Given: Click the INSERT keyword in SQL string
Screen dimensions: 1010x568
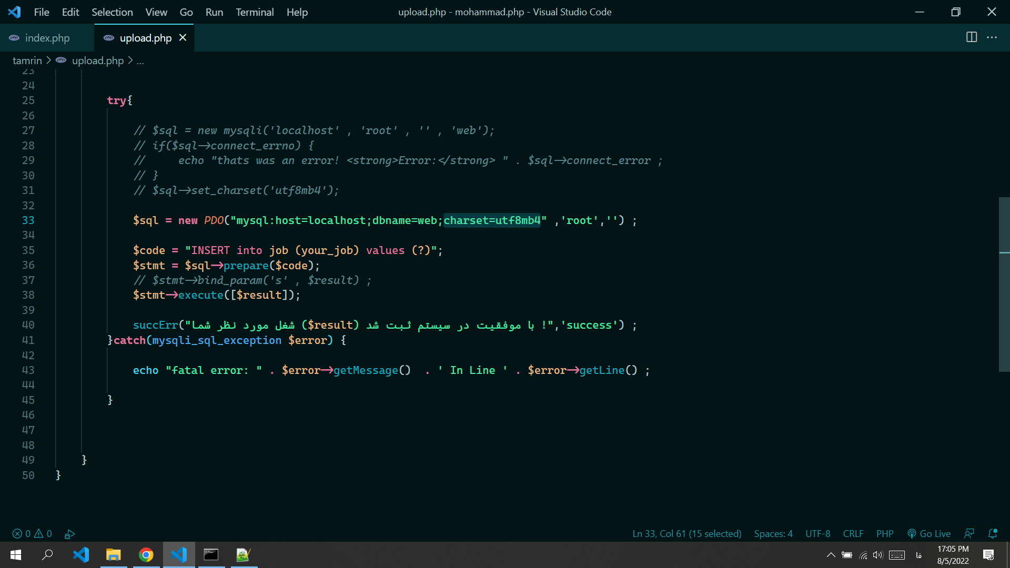Looking at the screenshot, I should [210, 250].
